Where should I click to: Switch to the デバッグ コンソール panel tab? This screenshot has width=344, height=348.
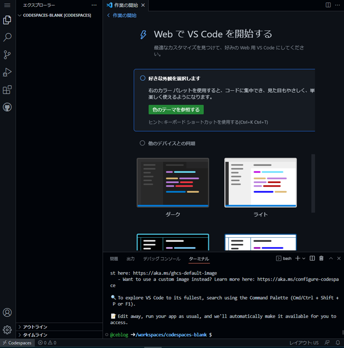(162, 259)
